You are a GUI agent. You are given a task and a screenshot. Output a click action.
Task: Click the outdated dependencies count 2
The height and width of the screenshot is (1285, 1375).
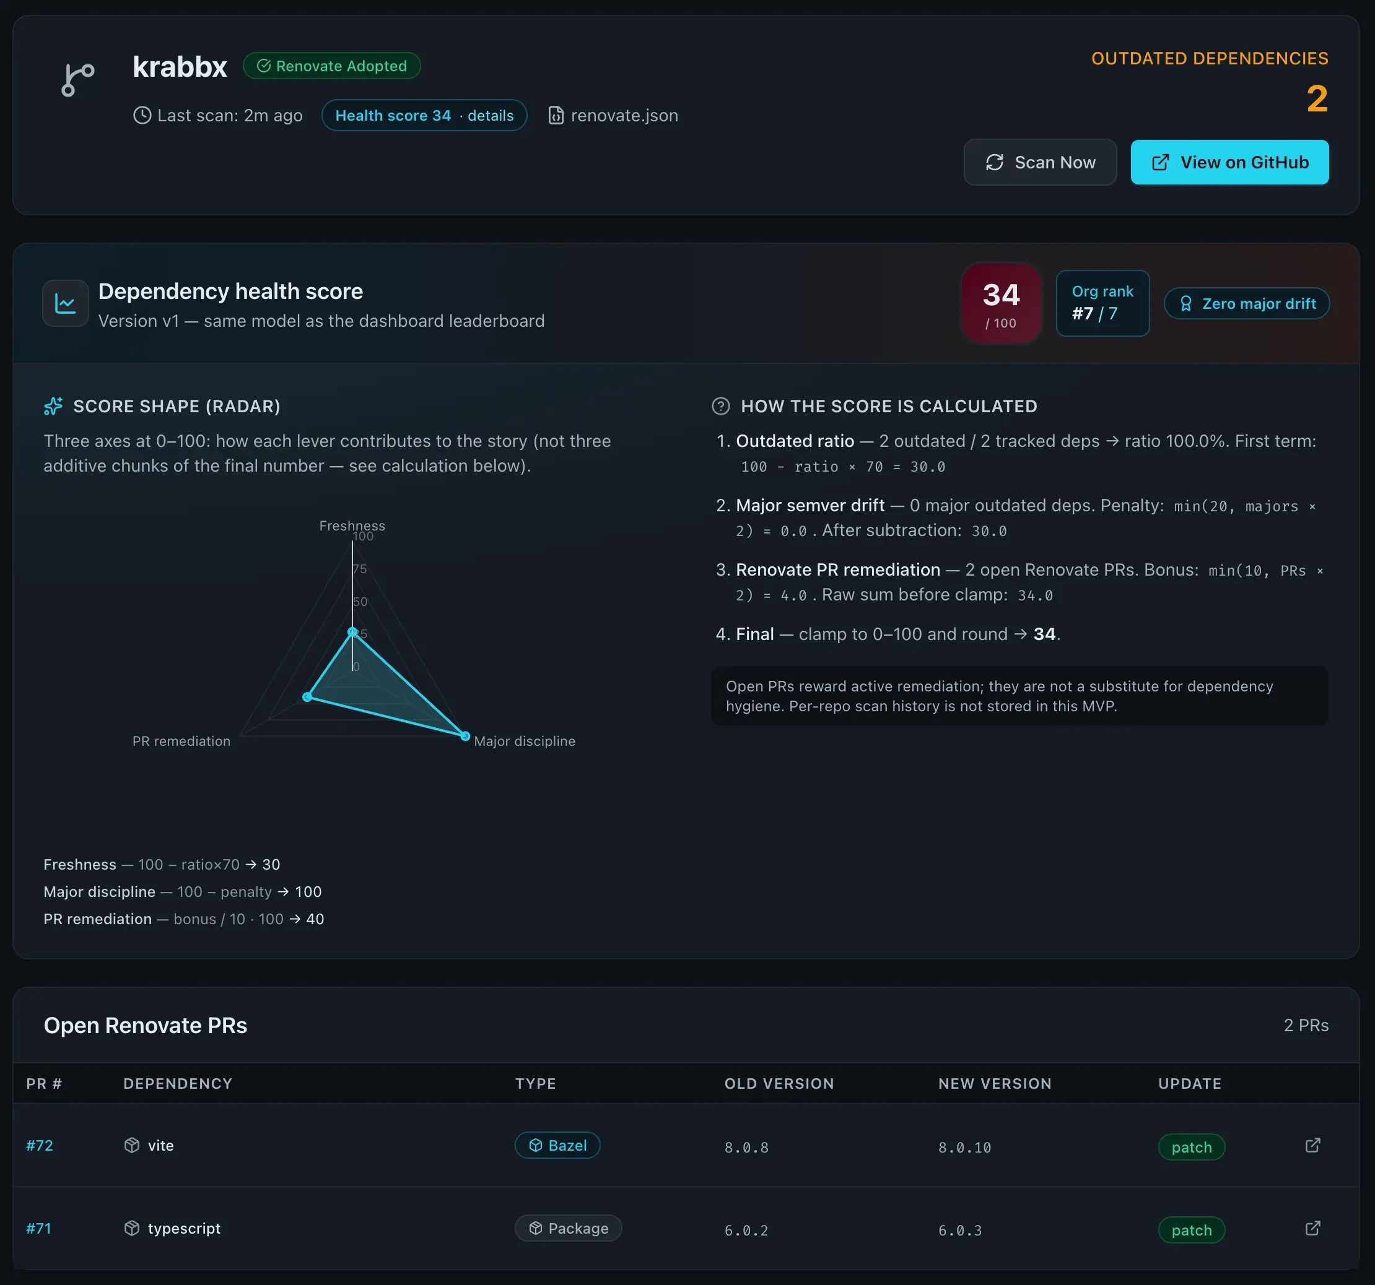click(1317, 99)
